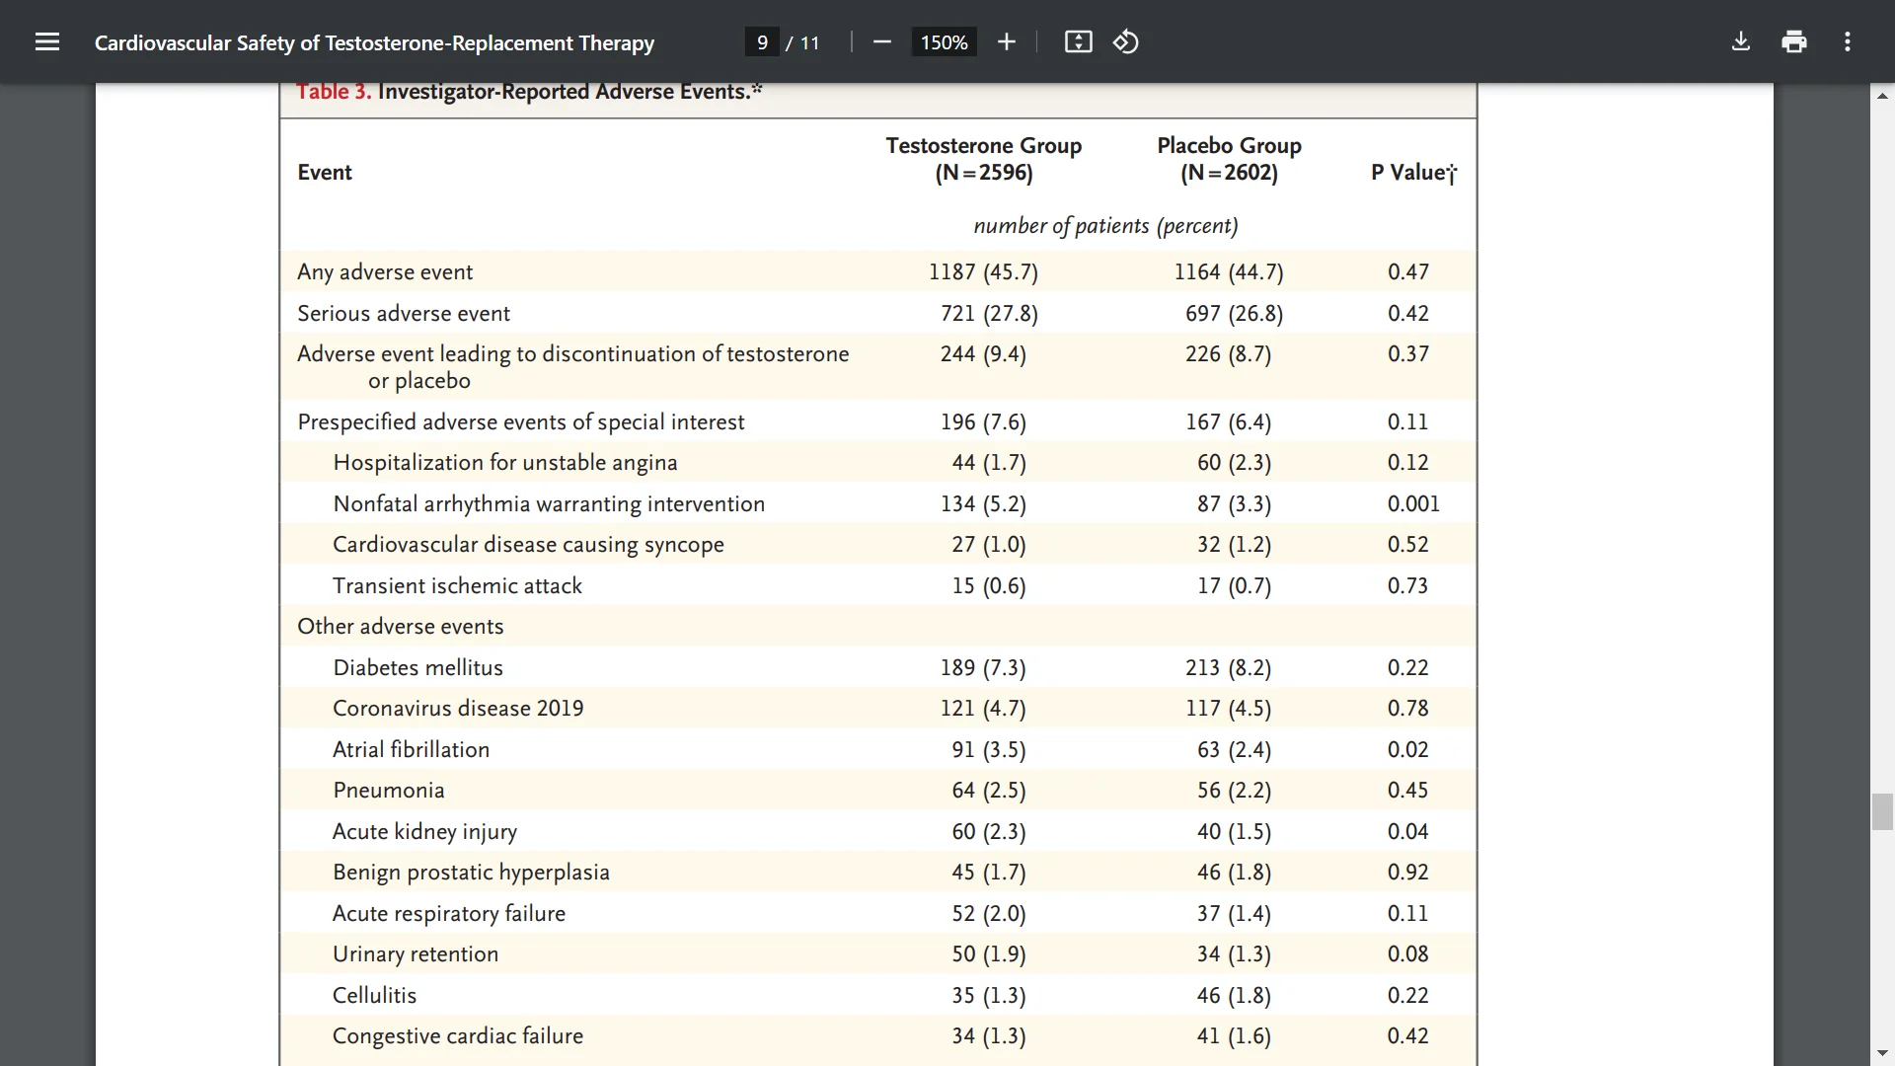Click the value '1187 (45.7)'
This screenshot has height=1066, width=1895.
(983, 272)
